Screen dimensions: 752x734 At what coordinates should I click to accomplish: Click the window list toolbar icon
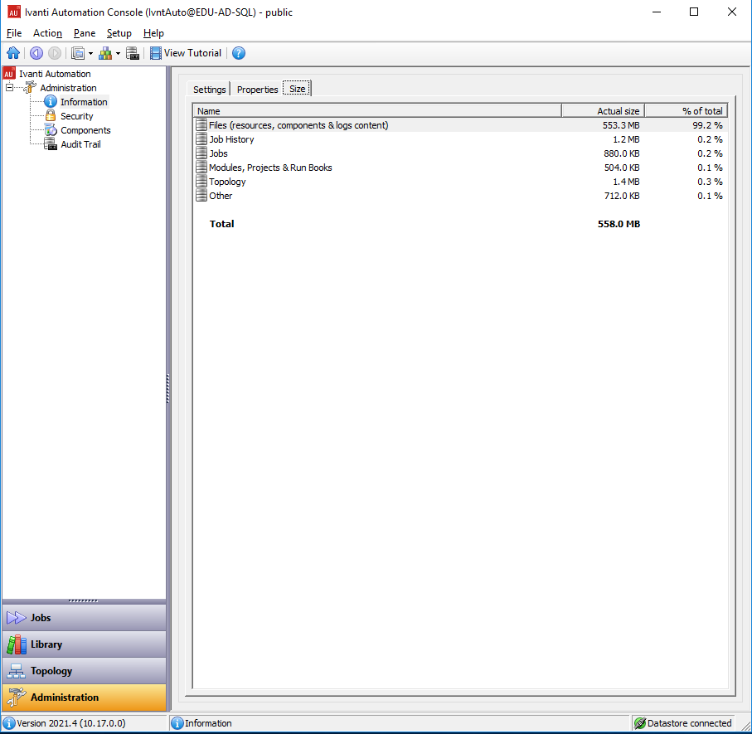pos(78,53)
